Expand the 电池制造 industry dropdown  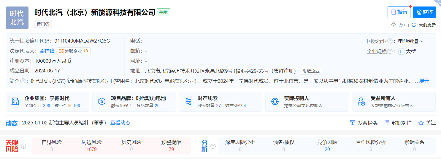tap(422, 41)
